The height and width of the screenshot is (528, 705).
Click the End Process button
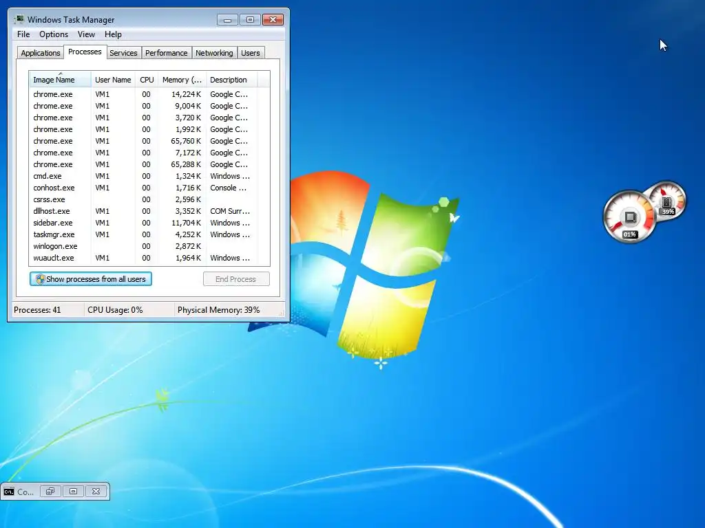236,279
